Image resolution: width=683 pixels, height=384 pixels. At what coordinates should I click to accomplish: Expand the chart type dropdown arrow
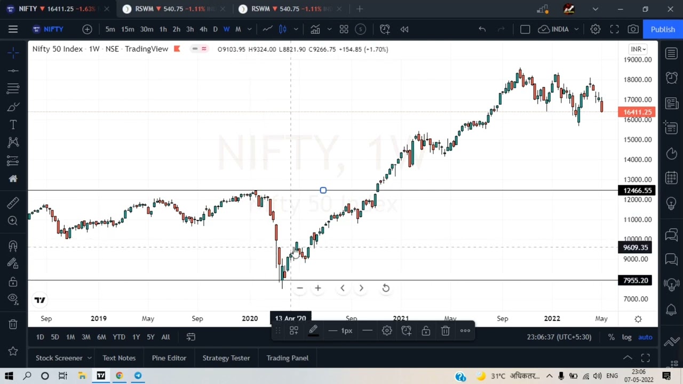tap(296, 29)
